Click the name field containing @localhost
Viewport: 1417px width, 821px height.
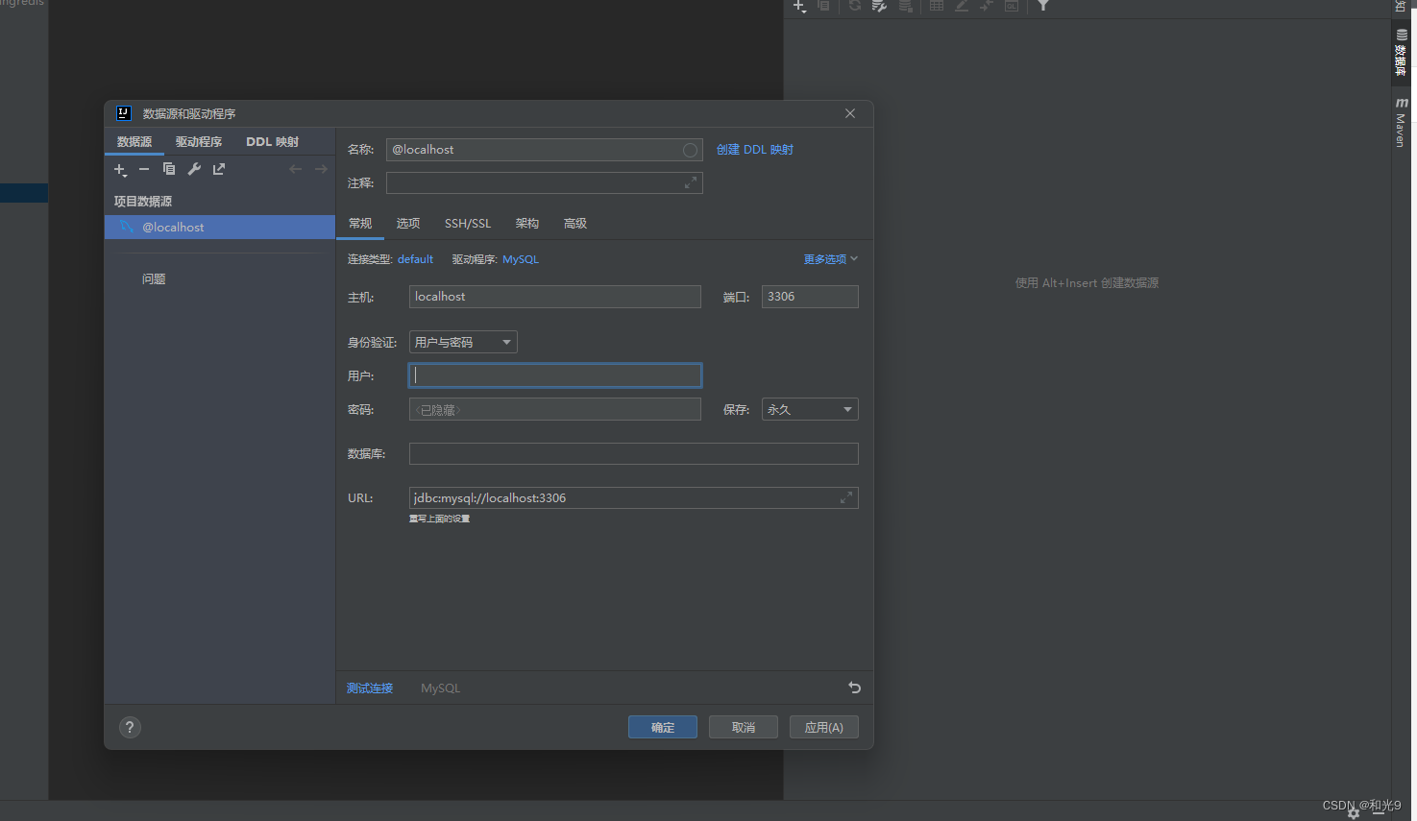545,150
